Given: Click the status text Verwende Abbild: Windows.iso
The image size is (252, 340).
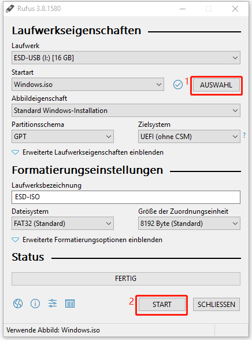Looking at the screenshot, I should tap(53, 330).
